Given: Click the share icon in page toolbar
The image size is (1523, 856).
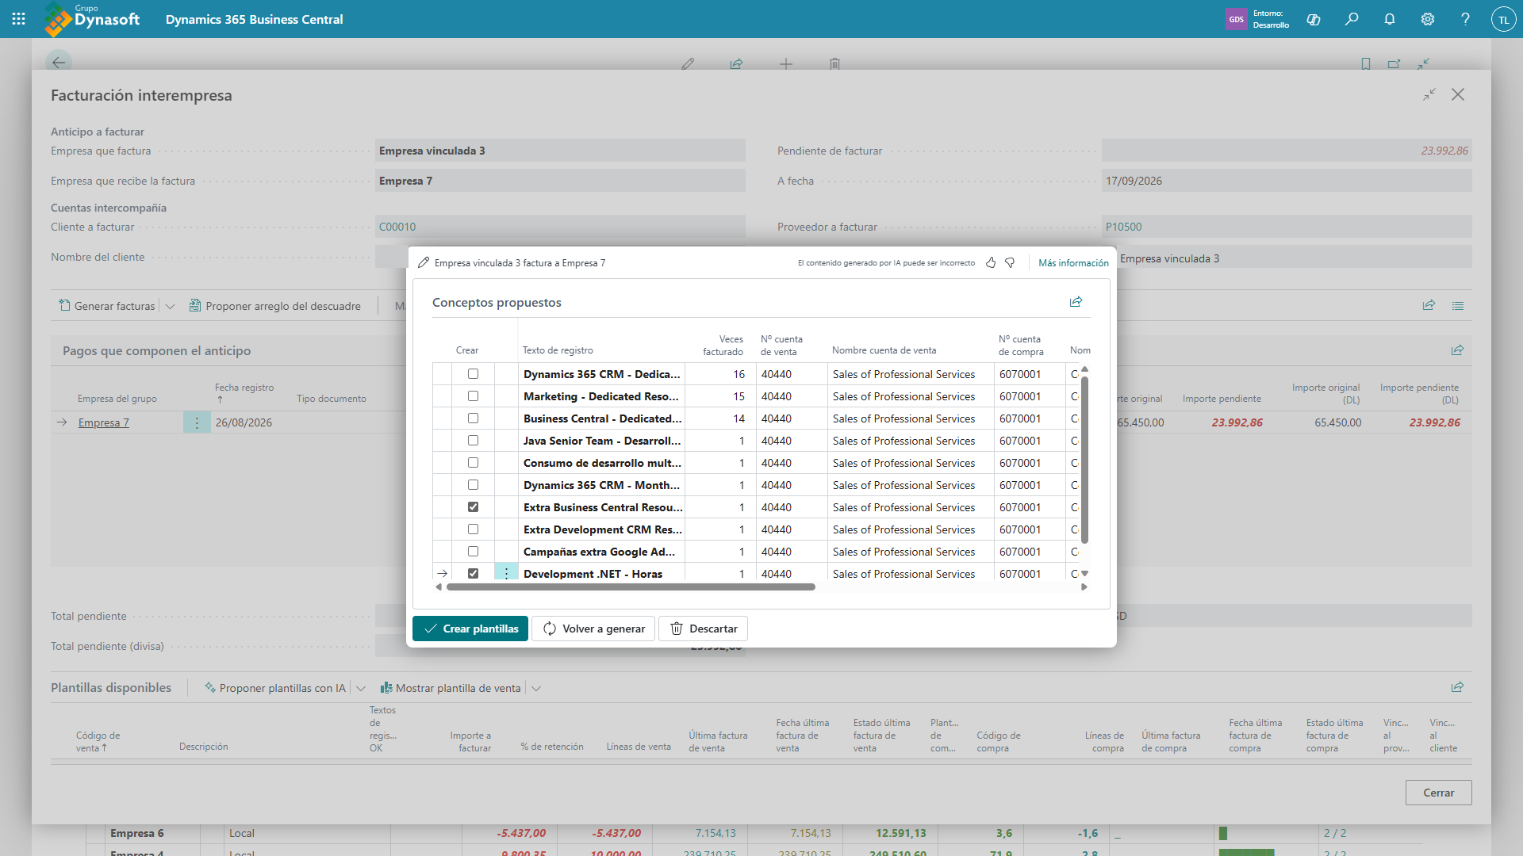Looking at the screenshot, I should click(736, 63).
